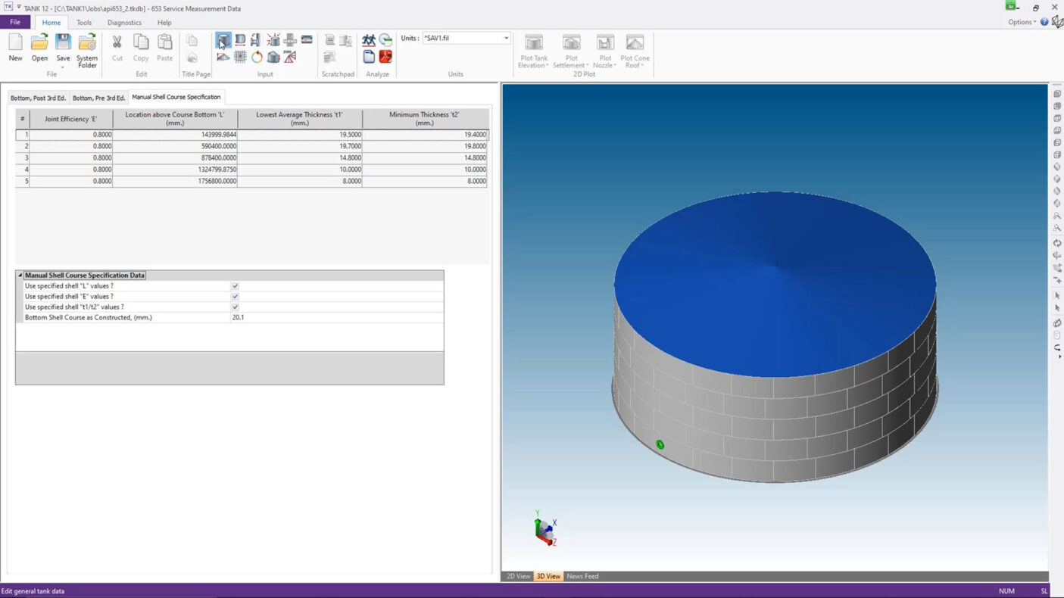Switch to the Bottom, Post 3rd Ed. tab
Image resolution: width=1064 pixels, height=598 pixels.
pyautogui.click(x=38, y=98)
